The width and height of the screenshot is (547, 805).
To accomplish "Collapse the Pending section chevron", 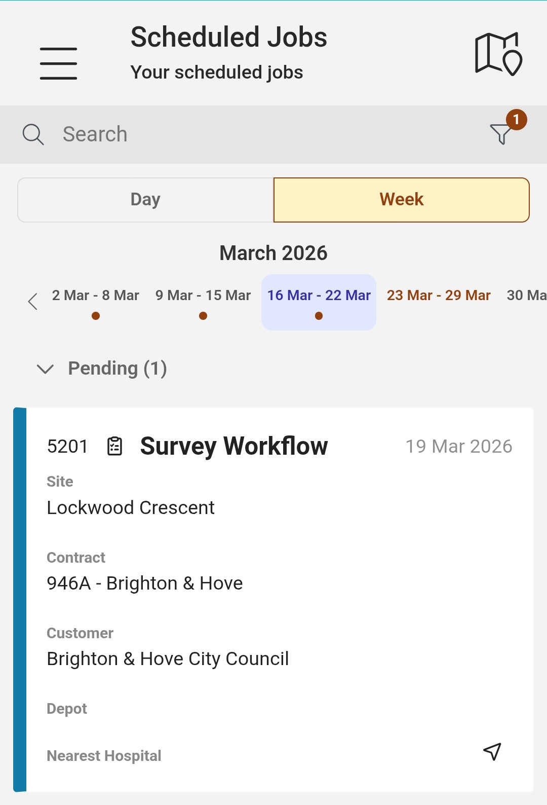I will [46, 369].
